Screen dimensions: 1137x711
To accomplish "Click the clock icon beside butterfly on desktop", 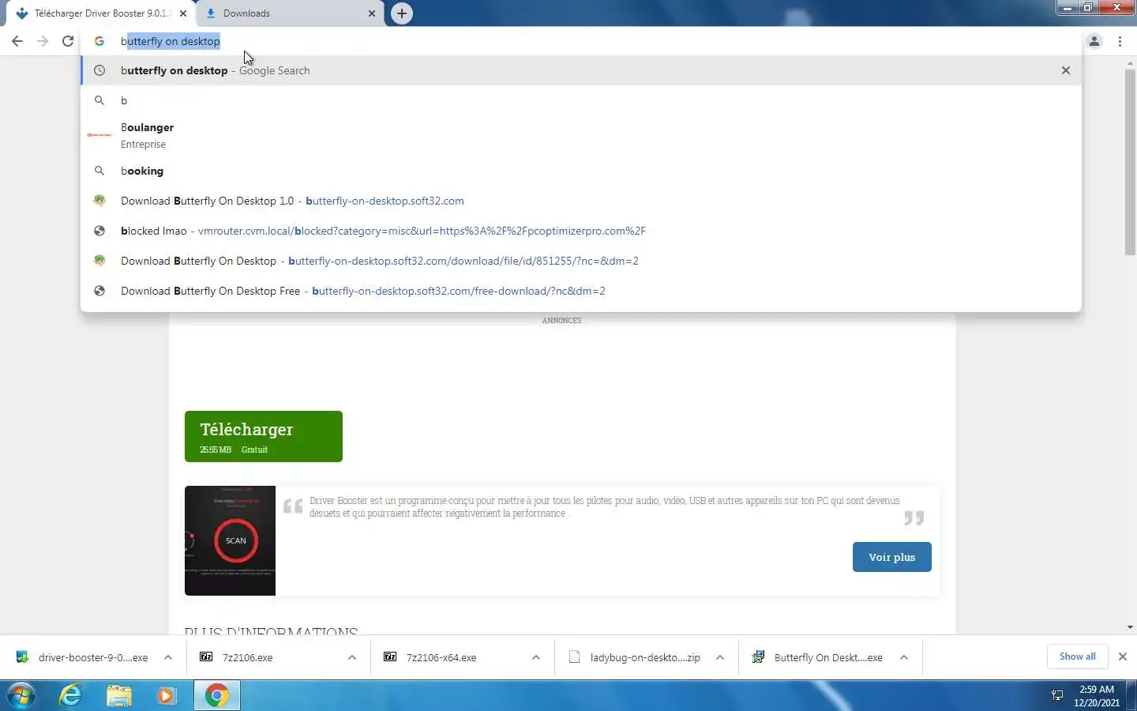I will 99,70.
